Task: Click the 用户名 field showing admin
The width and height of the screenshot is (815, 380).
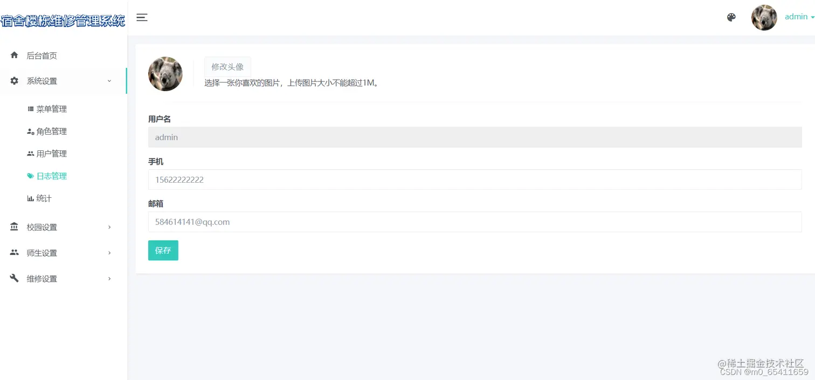Action: (475, 137)
